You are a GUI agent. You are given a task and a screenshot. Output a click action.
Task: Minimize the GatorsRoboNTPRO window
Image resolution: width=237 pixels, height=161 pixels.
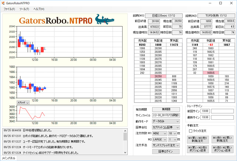pos(210,3)
